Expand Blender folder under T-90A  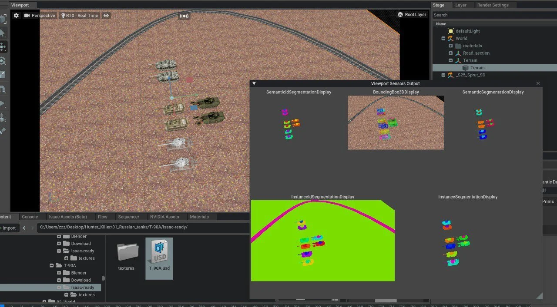pos(59,273)
